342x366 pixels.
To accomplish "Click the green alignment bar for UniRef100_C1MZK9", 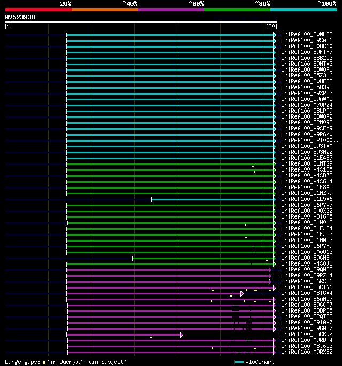I will point(170,194).
